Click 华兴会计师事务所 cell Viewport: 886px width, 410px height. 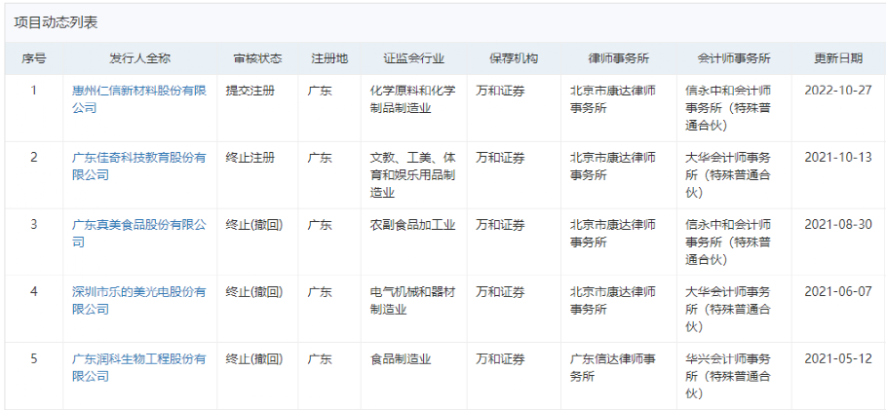coord(728,377)
